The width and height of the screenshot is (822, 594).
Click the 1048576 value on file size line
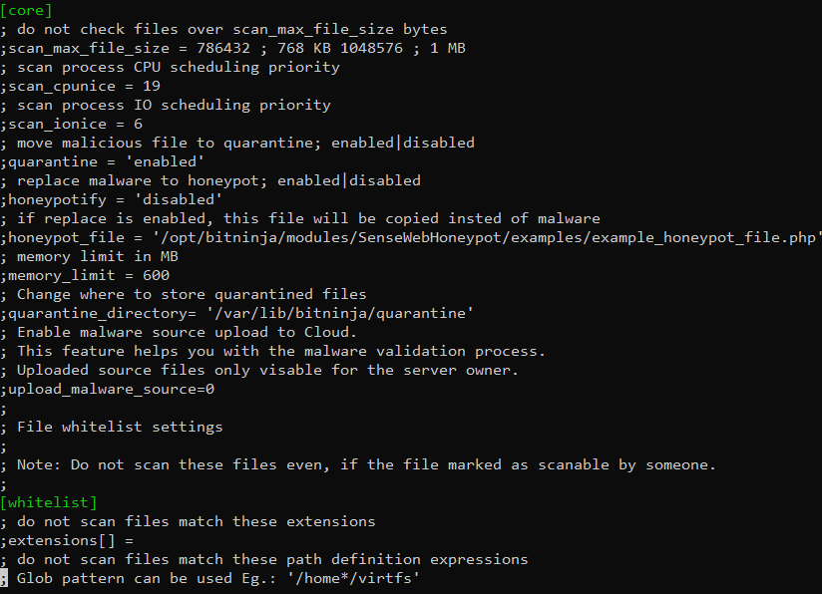(x=372, y=48)
